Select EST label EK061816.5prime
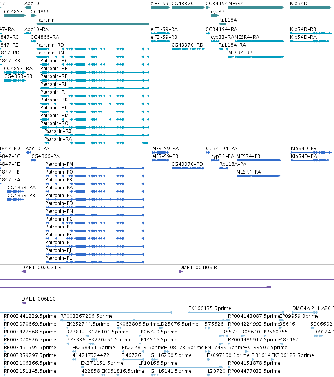The height and width of the screenshot is (377, 334). coord(122,371)
